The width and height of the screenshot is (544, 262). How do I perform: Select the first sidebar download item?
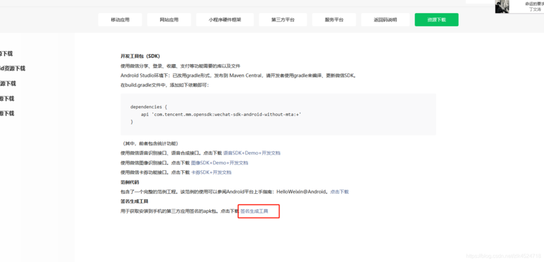tap(7, 54)
